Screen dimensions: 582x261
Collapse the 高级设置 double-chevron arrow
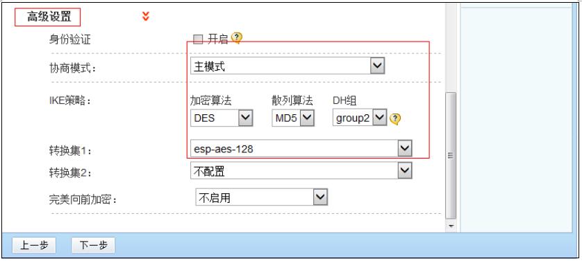click(146, 17)
